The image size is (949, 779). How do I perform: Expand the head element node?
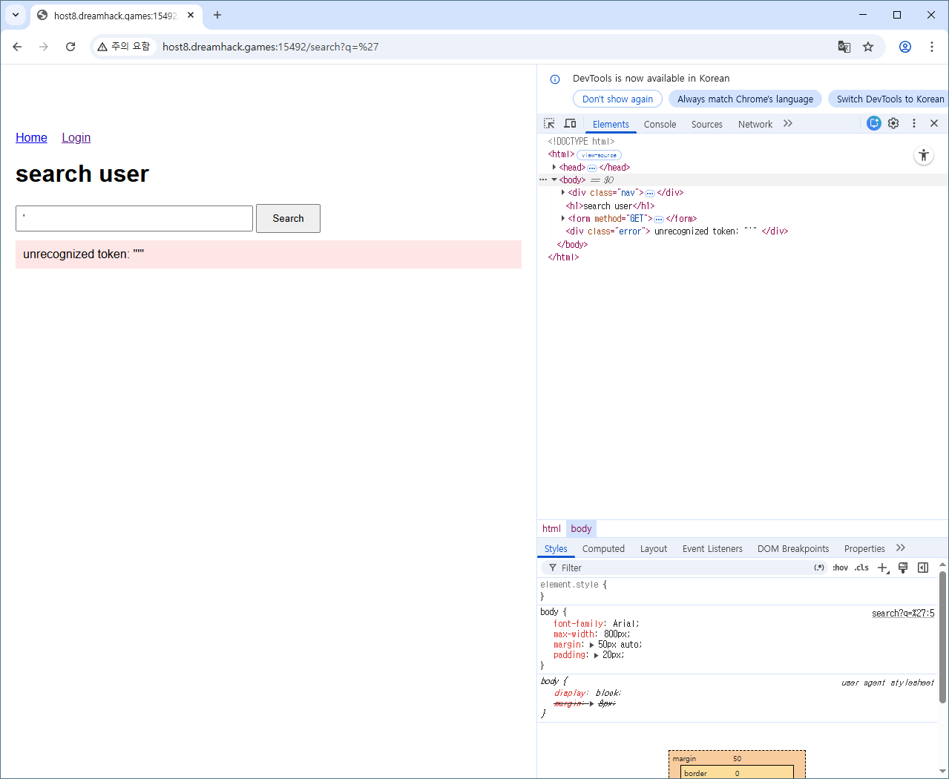[x=554, y=168]
